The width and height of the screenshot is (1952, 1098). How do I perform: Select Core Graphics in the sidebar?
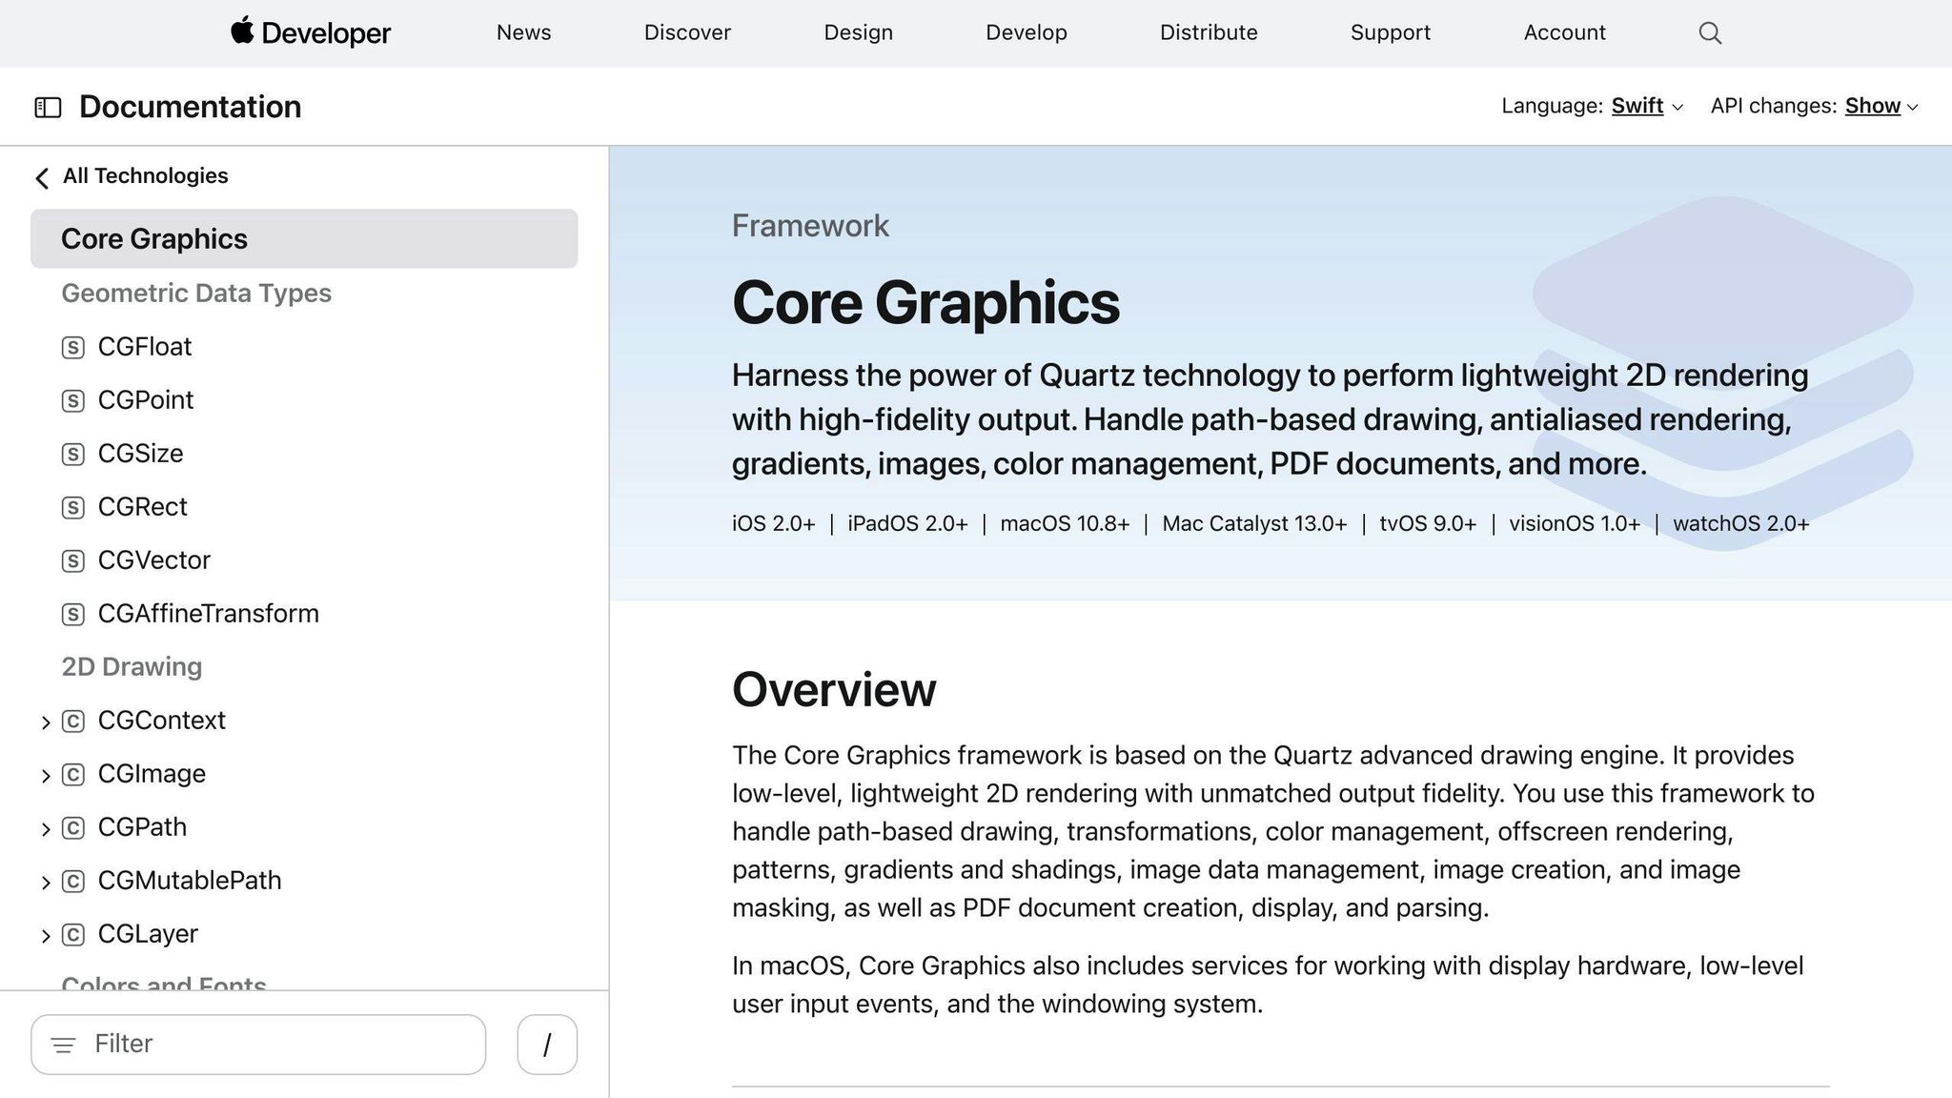pyautogui.click(x=304, y=238)
